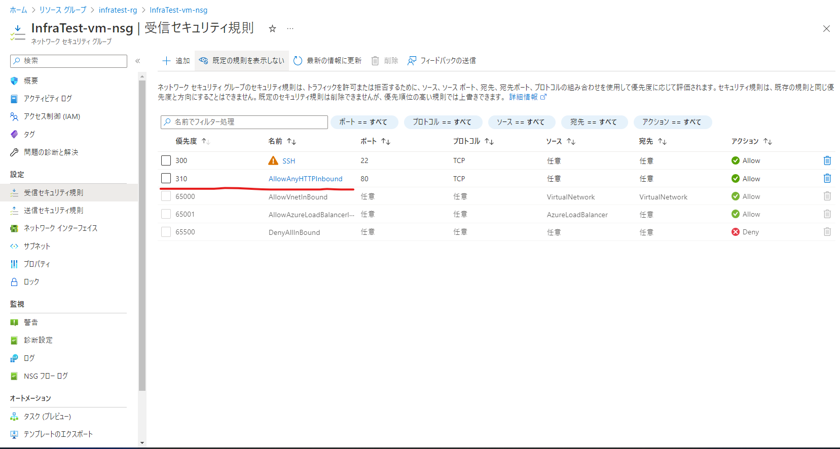Click trash icon on AllowAzureLoadBalancer row
Screen dimensions: 840x449
click(x=827, y=214)
